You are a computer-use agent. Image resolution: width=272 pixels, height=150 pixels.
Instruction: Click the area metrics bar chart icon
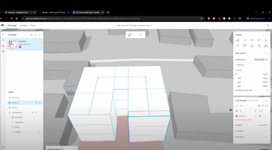238,40
